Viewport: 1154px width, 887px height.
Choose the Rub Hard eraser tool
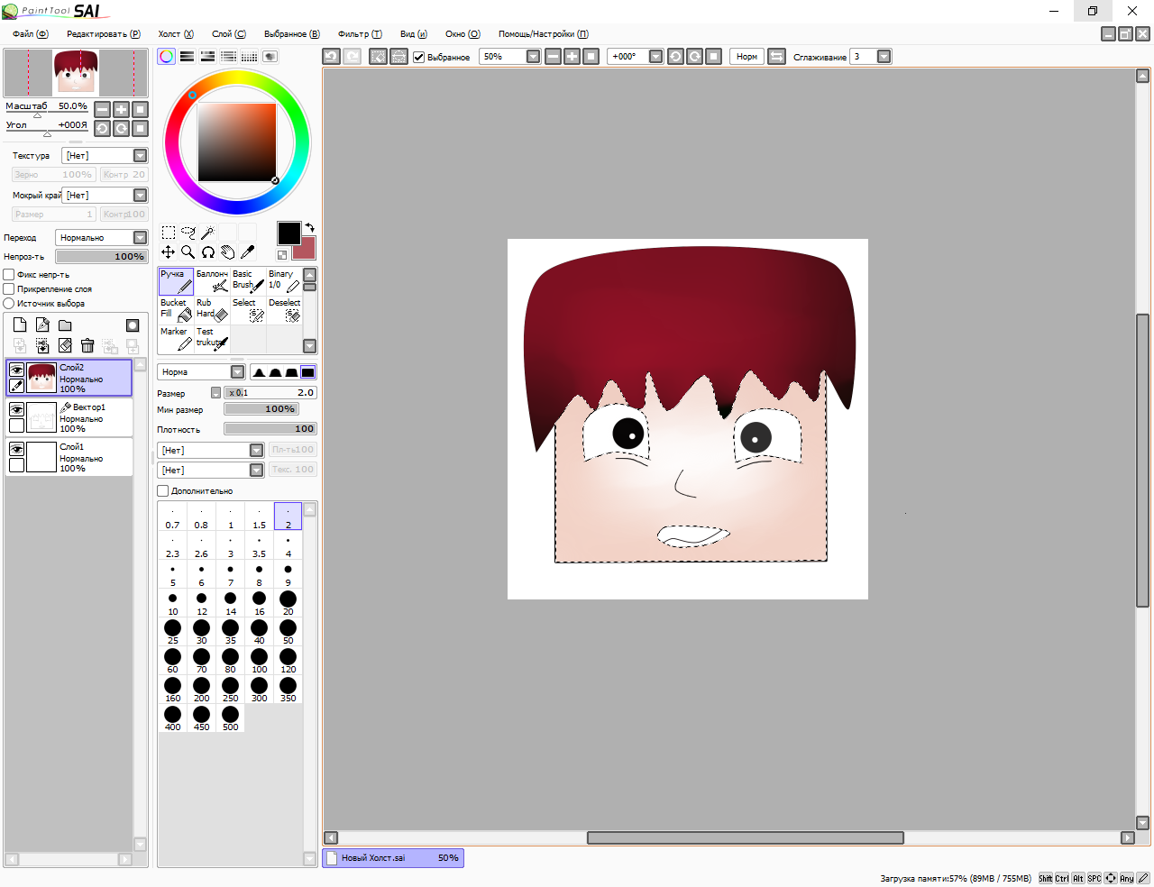[x=213, y=310]
